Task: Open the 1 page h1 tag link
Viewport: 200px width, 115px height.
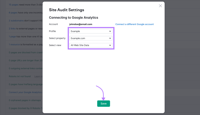Action: [12, 37]
